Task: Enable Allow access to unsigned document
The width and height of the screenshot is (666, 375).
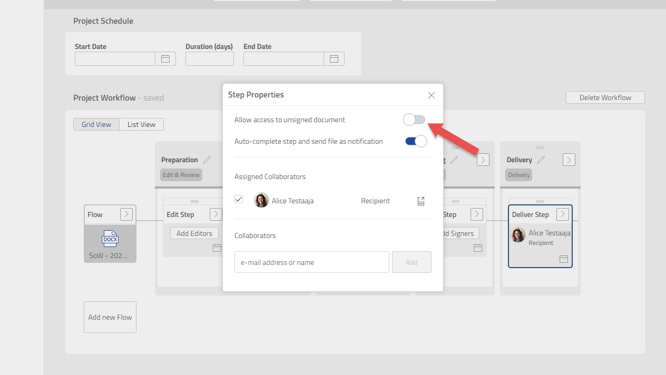Action: (414, 120)
